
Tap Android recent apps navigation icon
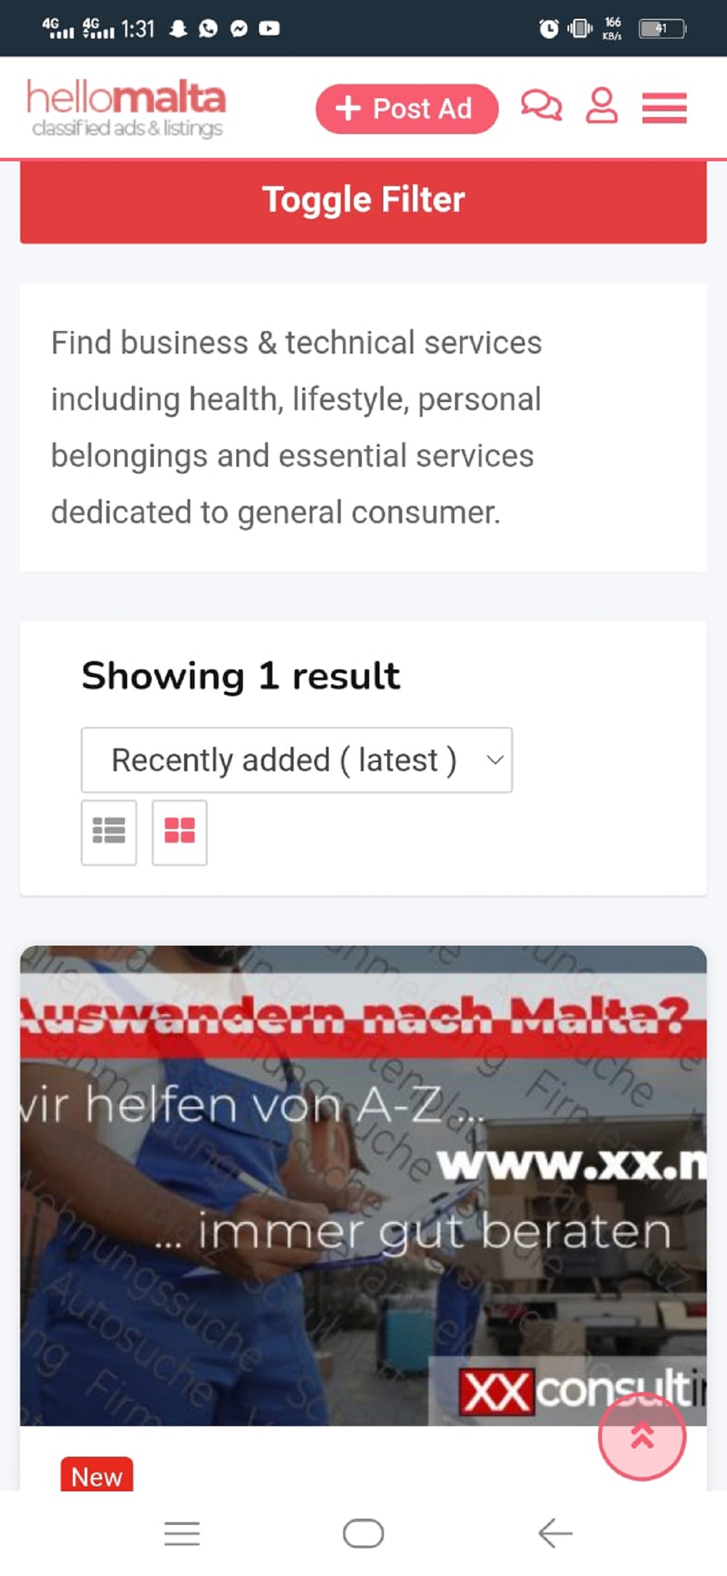coord(182,1533)
